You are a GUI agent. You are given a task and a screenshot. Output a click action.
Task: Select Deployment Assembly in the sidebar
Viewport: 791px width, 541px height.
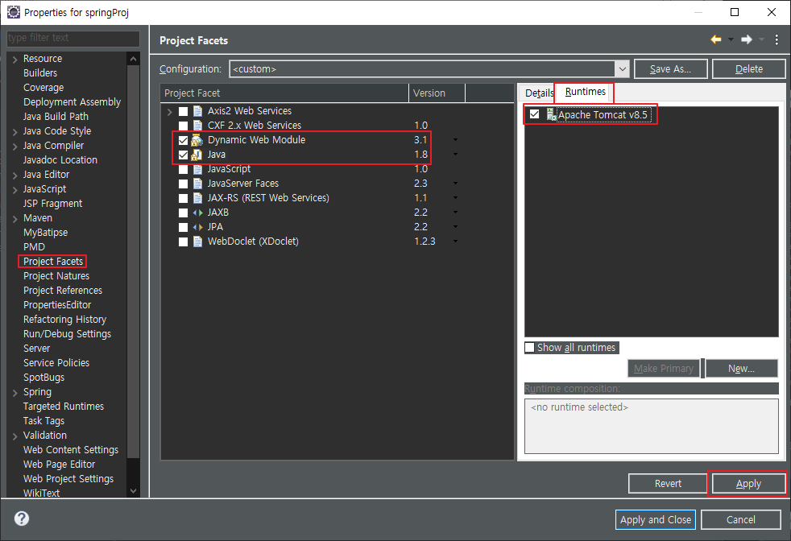(72, 102)
